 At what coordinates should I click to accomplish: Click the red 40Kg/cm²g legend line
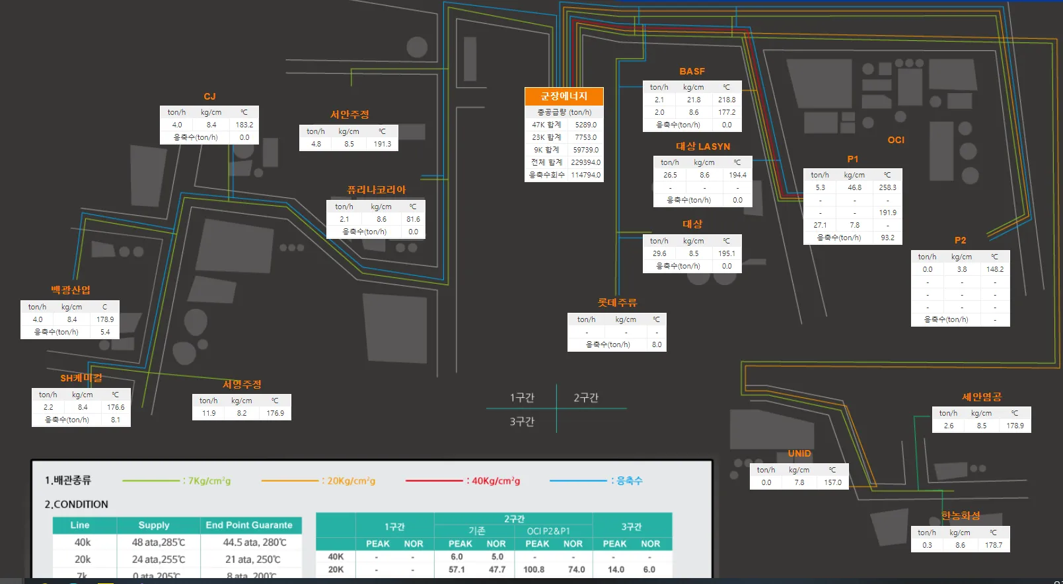click(434, 480)
